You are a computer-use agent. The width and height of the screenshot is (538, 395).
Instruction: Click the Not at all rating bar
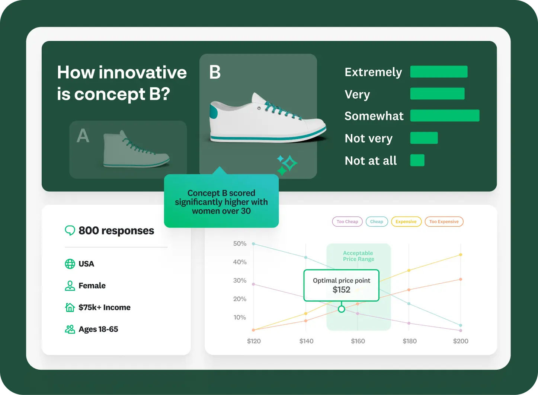point(417,160)
